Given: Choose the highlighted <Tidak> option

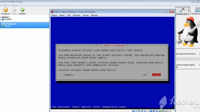Looking at the screenshot, I should (157, 75).
